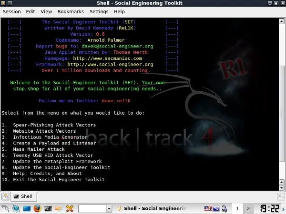Click the US flag keyboard layout icon
The width and height of the screenshot is (286, 214).
point(208,208)
